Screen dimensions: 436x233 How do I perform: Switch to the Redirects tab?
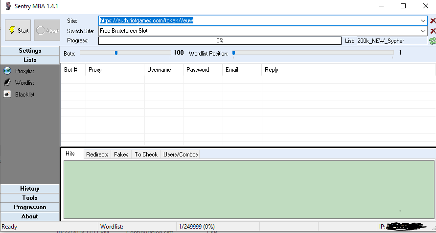(x=97, y=154)
